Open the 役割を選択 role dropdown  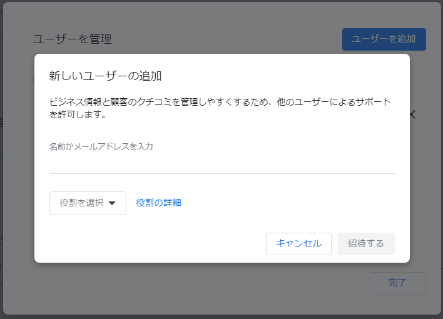pos(88,203)
